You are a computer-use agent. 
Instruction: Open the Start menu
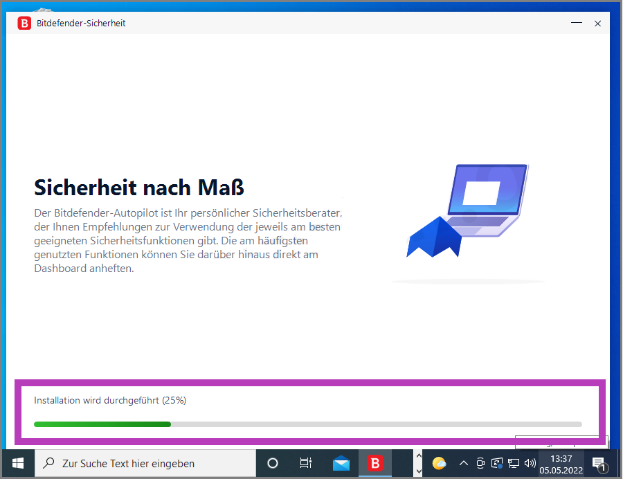[17, 463]
